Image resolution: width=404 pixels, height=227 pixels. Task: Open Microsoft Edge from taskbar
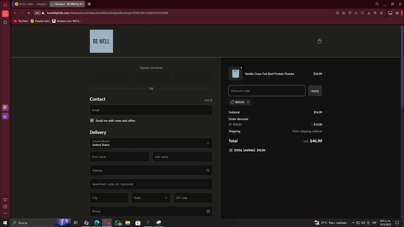[x=97, y=223]
